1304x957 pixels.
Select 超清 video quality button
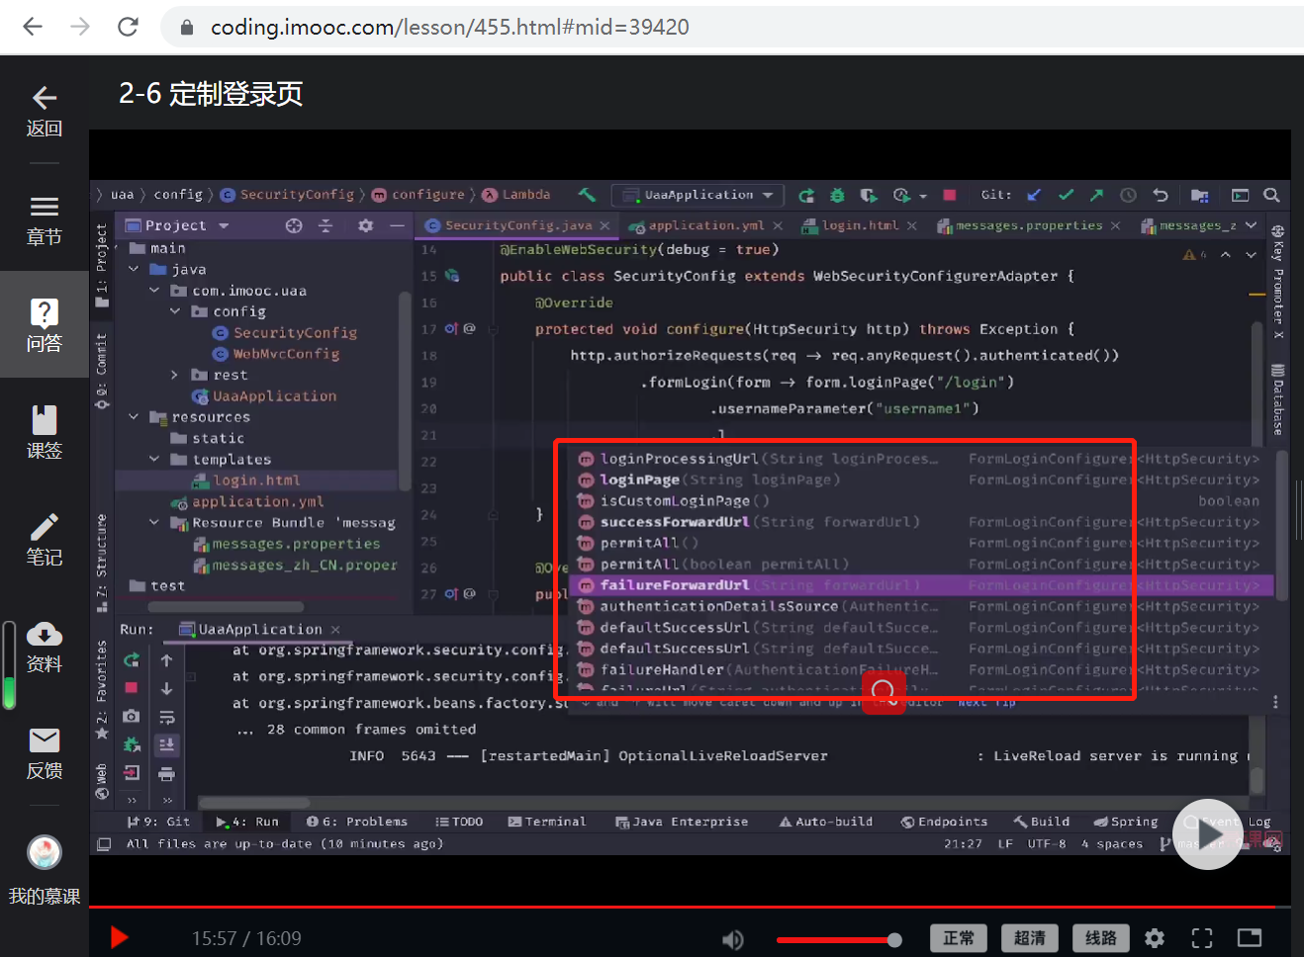coord(1030,938)
